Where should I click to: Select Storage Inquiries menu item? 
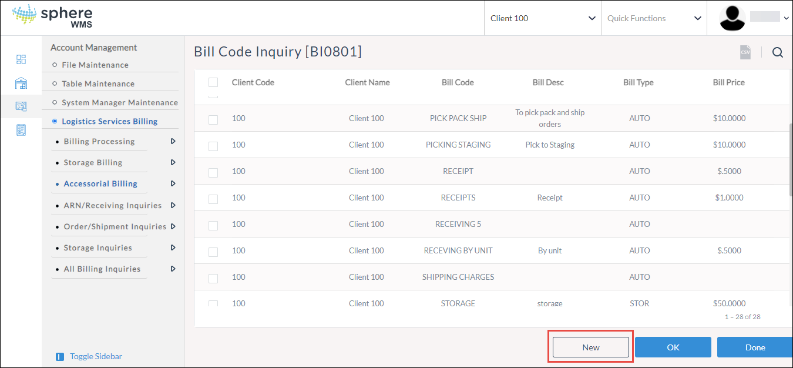pos(98,247)
